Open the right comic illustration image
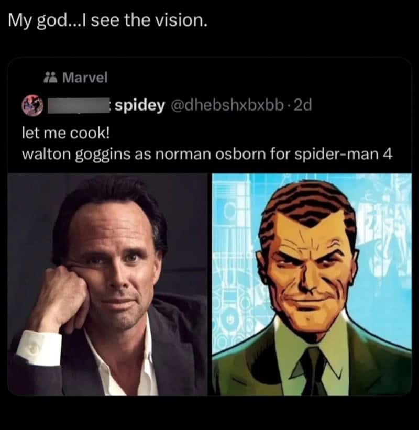Image resolution: width=419 pixels, height=430 pixels. point(312,284)
